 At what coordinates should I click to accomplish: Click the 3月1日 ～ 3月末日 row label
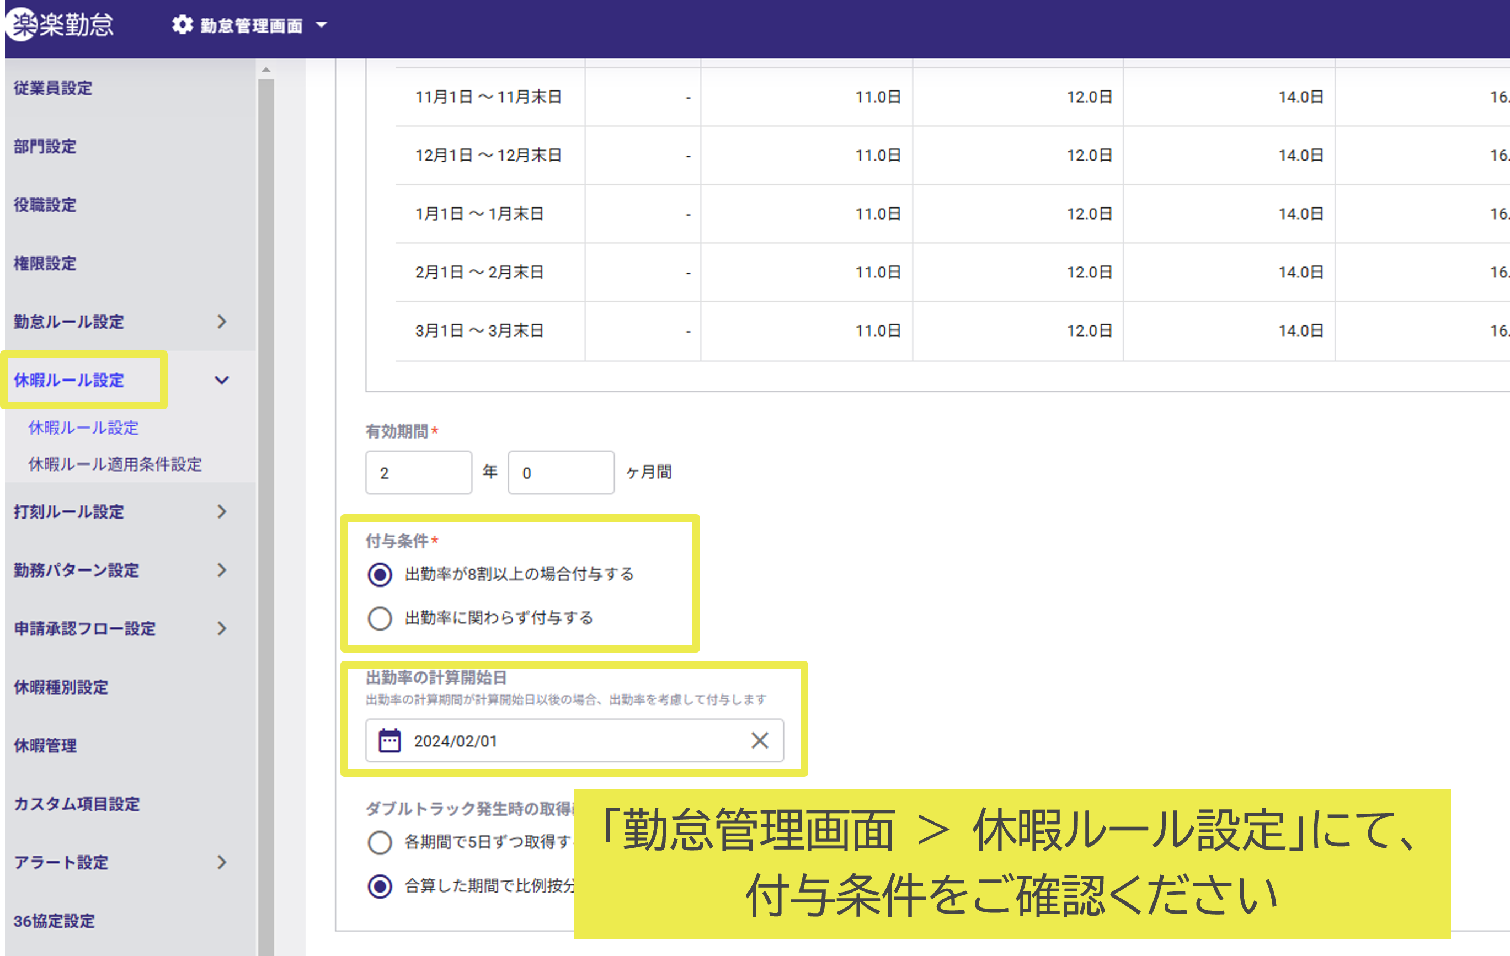[479, 330]
